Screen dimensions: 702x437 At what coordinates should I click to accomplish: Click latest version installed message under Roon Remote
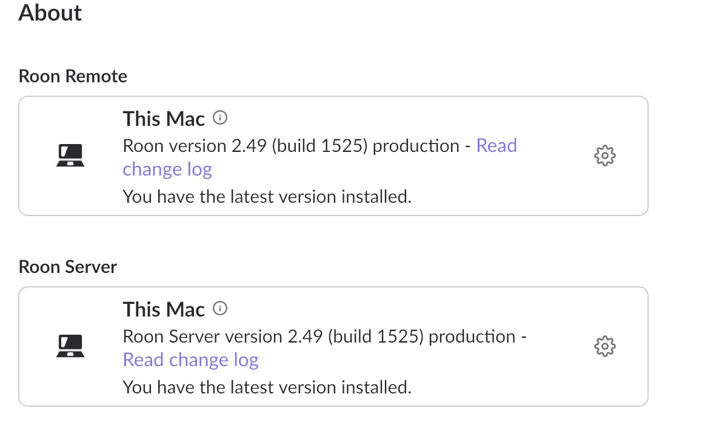[x=267, y=197]
